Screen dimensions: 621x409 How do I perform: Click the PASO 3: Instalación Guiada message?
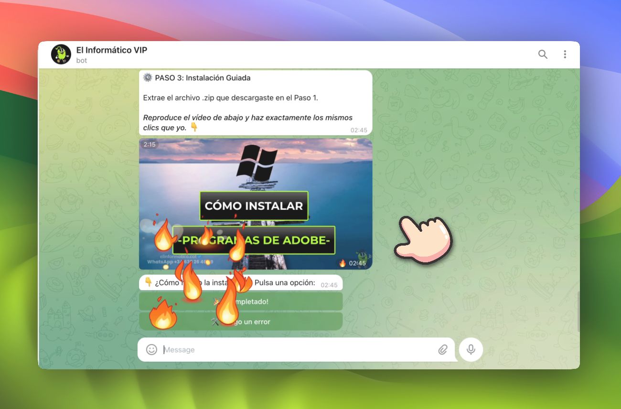pos(256,103)
